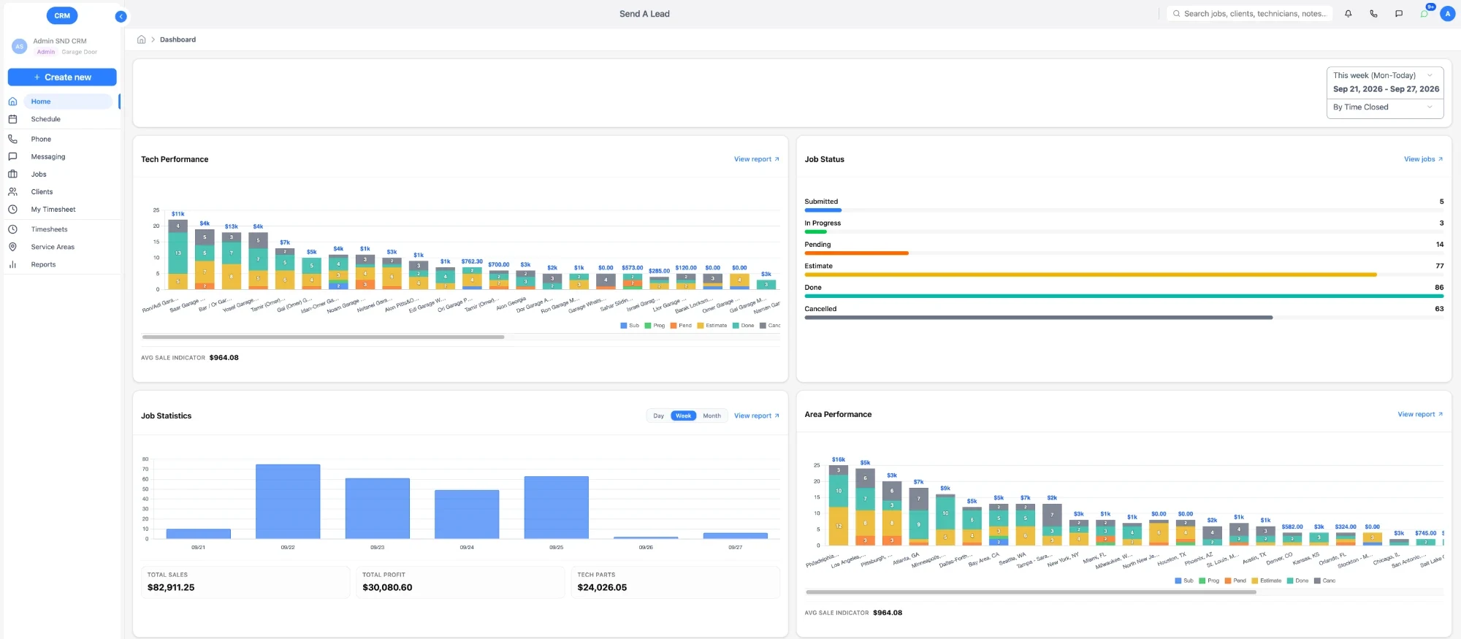Click the Pending orange progress bar
This screenshot has height=639, width=1461.
coord(856,253)
